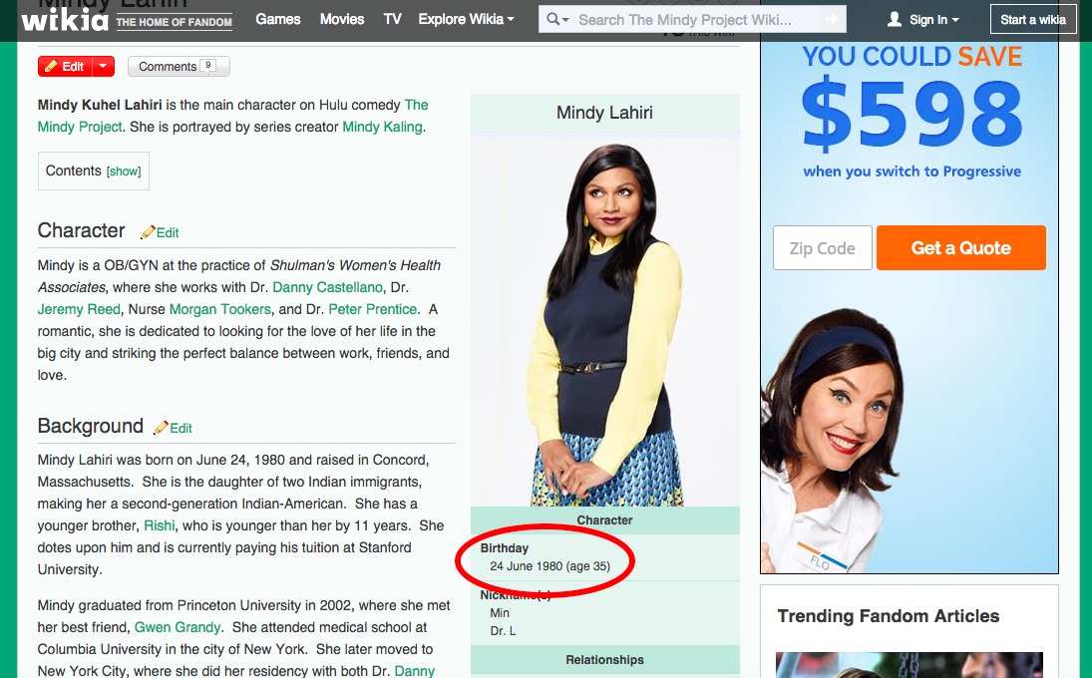The height and width of the screenshot is (678, 1092).
Task: Click the Birthday value 24 June 1980
Action: pyautogui.click(x=550, y=566)
